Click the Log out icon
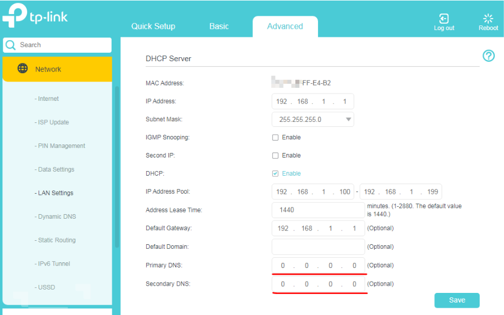 pyautogui.click(x=444, y=19)
